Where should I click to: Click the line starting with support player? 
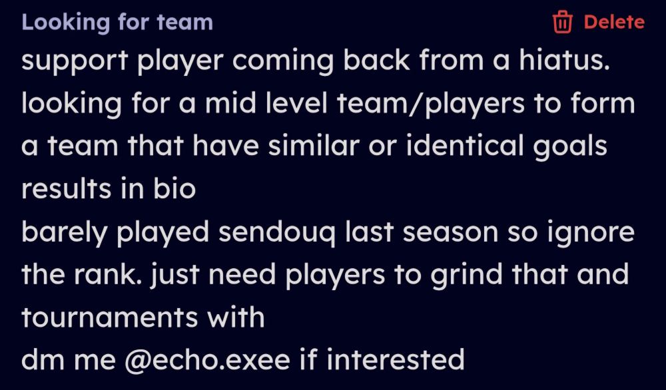(x=316, y=61)
